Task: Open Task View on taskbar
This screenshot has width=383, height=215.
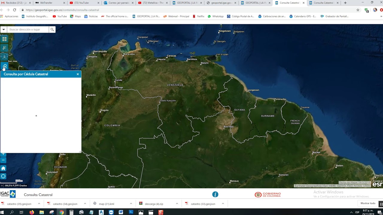Action: [22, 212]
